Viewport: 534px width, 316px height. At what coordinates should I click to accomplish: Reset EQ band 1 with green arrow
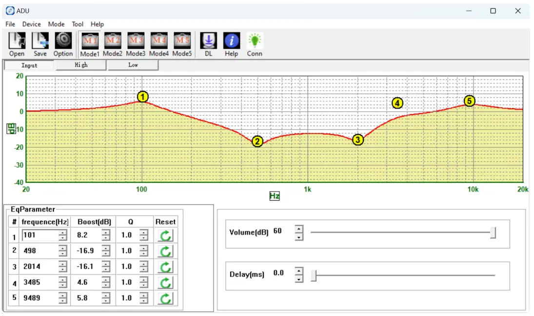(165, 236)
